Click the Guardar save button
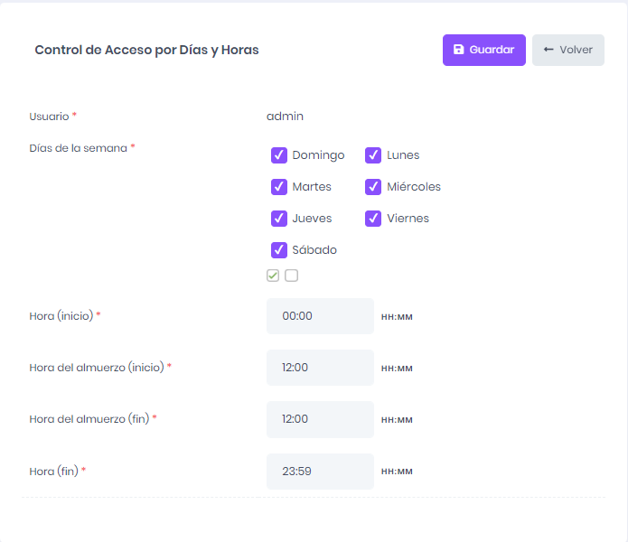The height and width of the screenshot is (542, 628). (483, 50)
